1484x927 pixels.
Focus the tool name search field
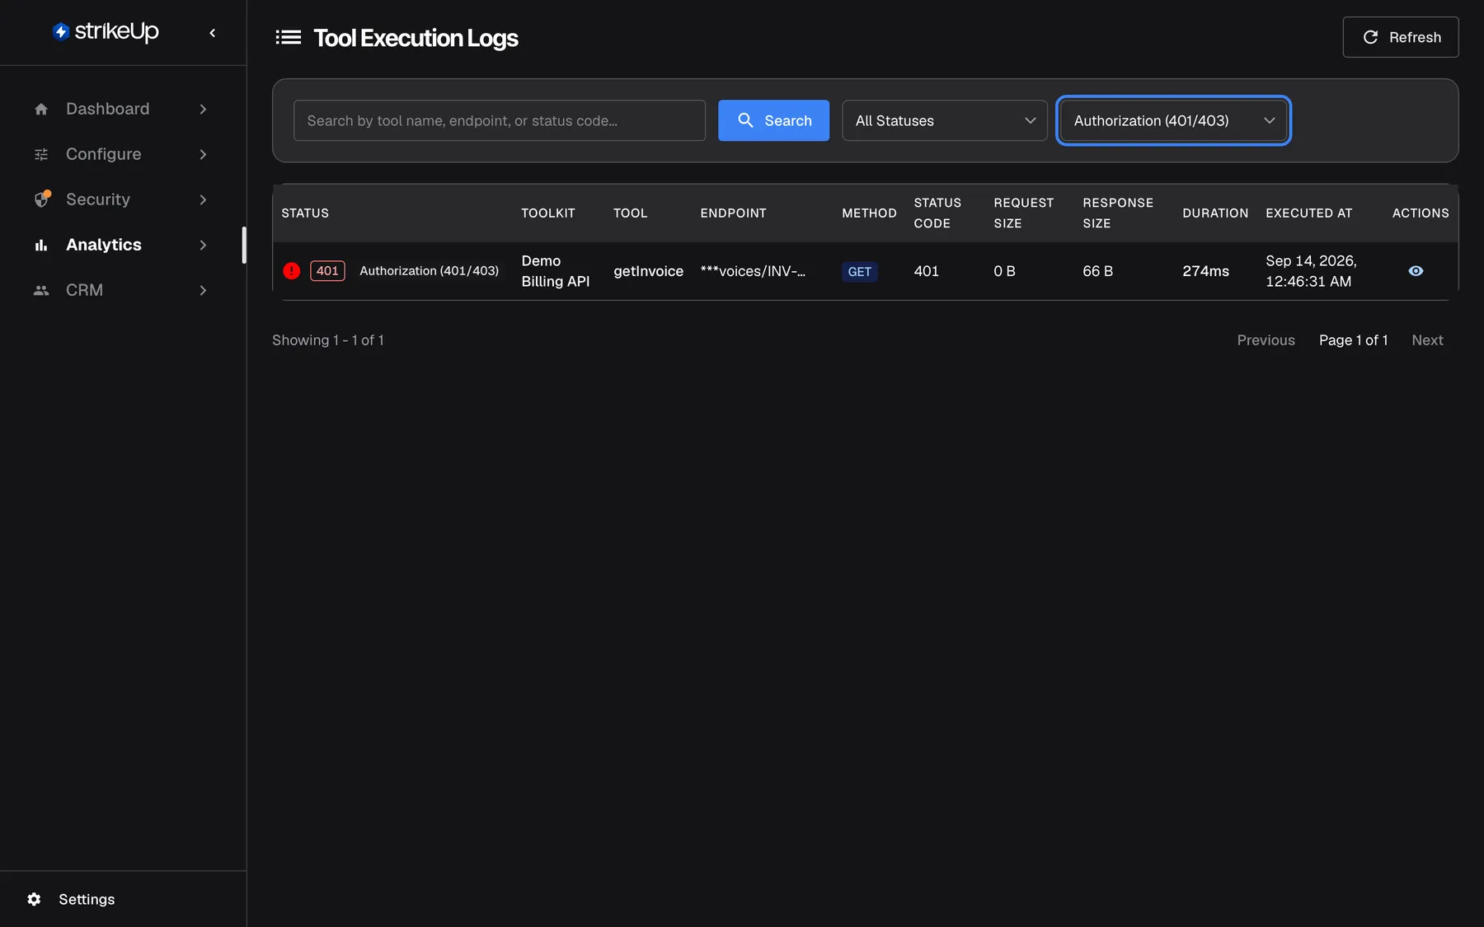(x=500, y=120)
